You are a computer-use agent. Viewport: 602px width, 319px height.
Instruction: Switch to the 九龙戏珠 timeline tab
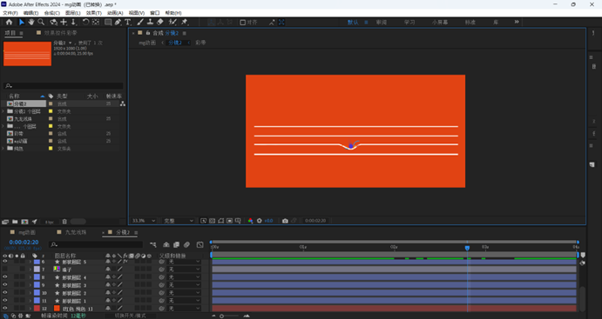click(x=76, y=232)
